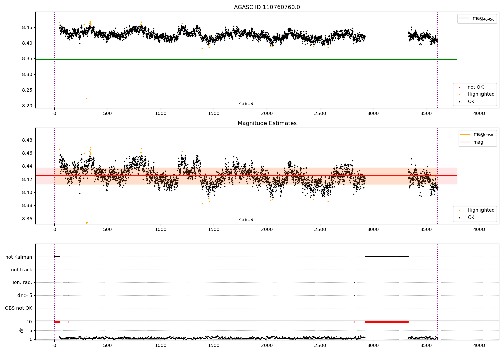Screen dimensions: 504x353
Task: Click the horizontal red mag line
Action: coord(246,176)
